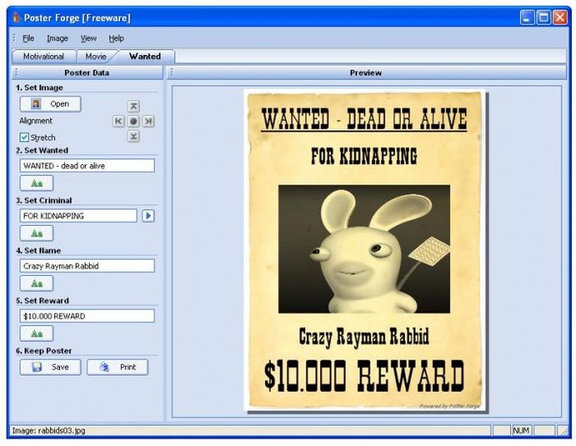Align image to top arrow icon
Viewport: 576px width, 446px height.
[x=133, y=106]
